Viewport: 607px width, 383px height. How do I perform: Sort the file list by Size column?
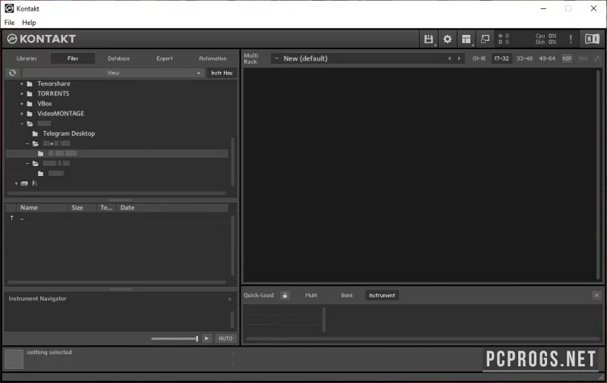coord(82,208)
